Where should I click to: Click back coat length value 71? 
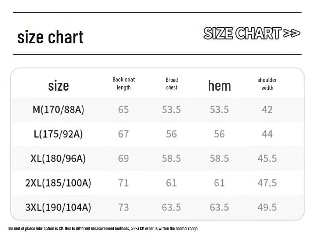click(x=123, y=183)
